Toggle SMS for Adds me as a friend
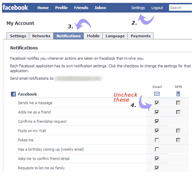Screen dimensions: 194x179 tap(178, 112)
